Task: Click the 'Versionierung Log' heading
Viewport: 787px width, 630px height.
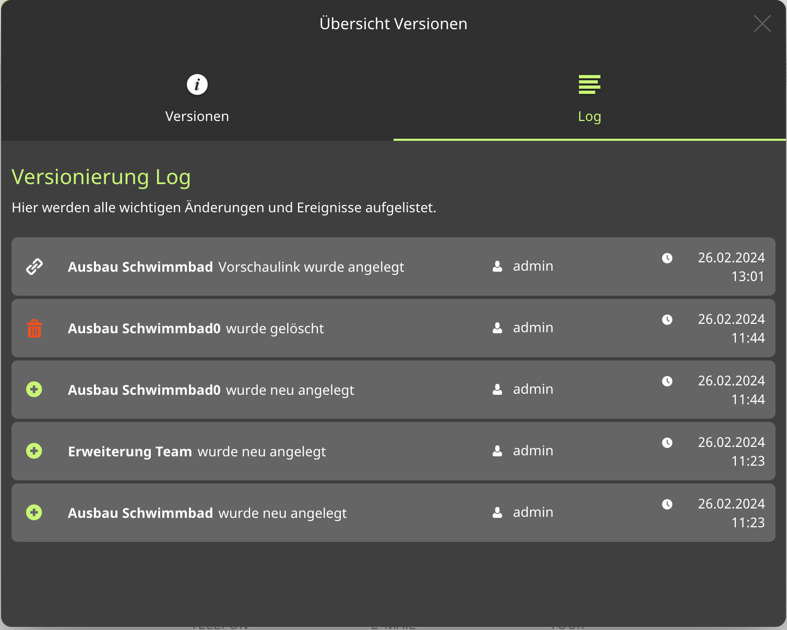Action: [x=101, y=177]
